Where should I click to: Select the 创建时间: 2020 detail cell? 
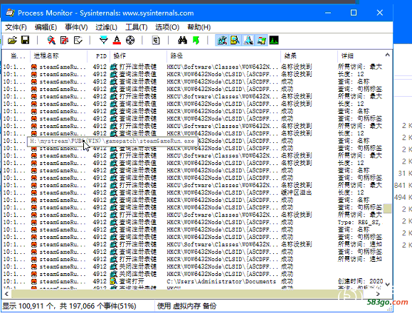coord(361,282)
